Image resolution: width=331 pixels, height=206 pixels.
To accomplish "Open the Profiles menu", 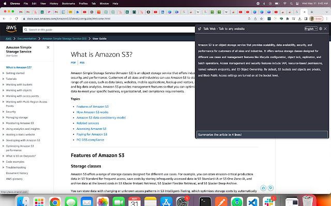I will pyautogui.click(x=83, y=4).
